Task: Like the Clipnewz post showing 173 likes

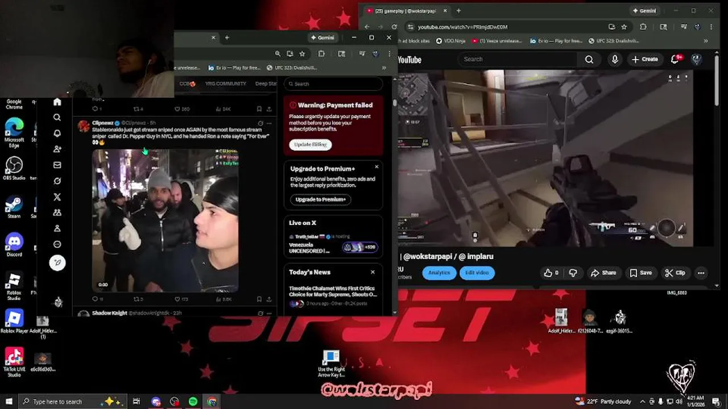Action: pyautogui.click(x=181, y=299)
